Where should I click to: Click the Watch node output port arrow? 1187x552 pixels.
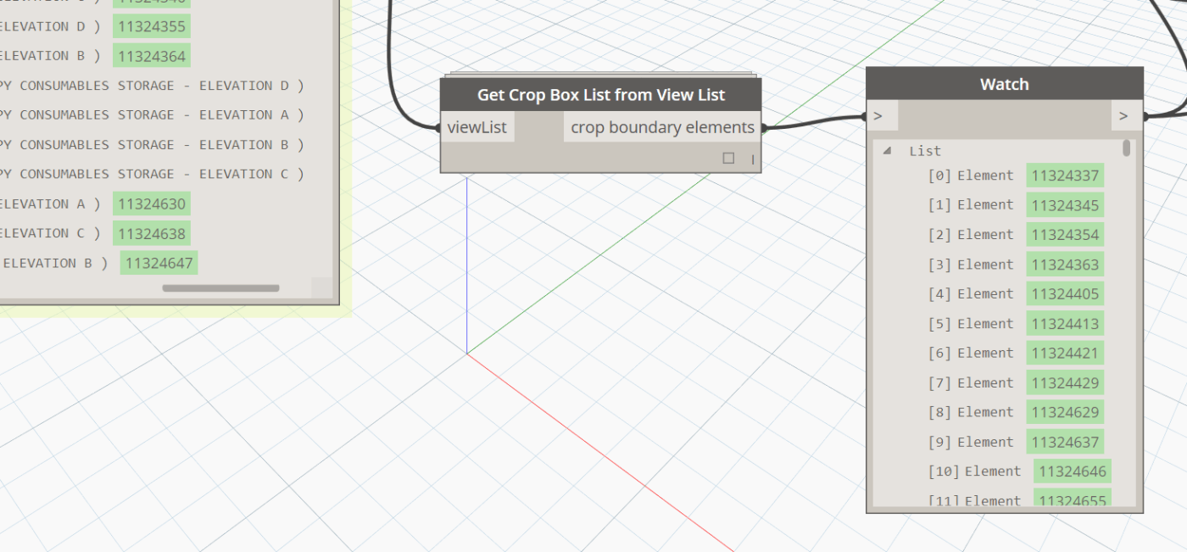1124,115
